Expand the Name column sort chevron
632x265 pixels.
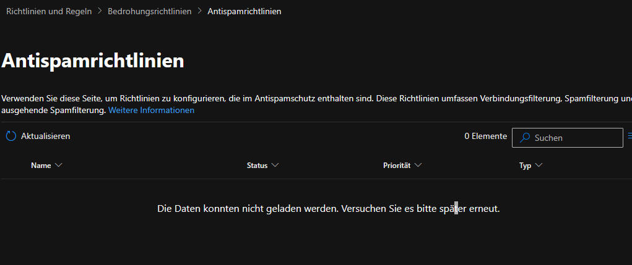[58, 166]
